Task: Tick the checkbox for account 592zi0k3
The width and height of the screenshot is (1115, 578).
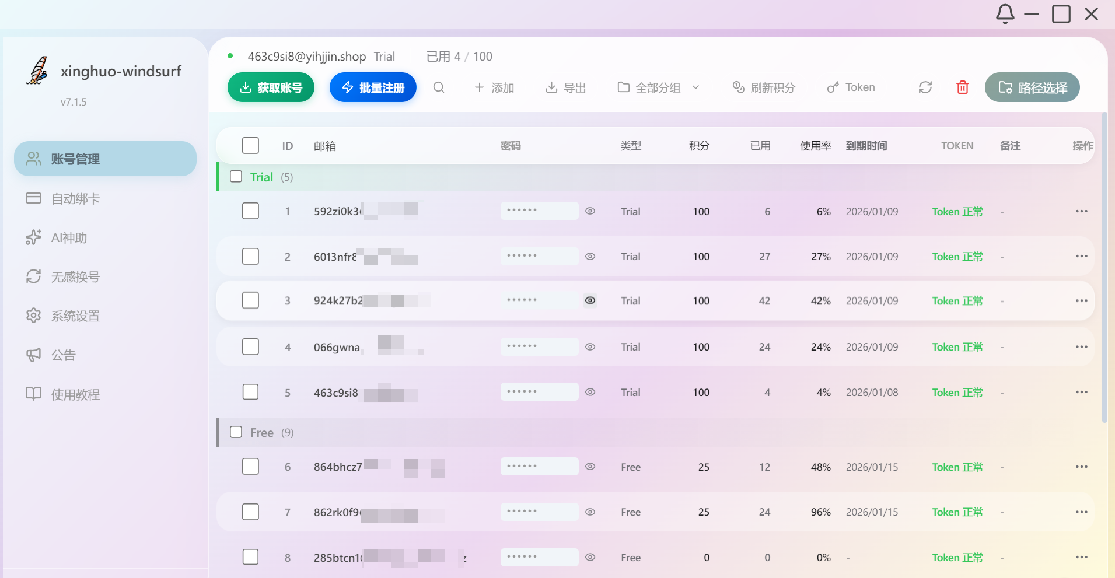Action: click(x=250, y=211)
